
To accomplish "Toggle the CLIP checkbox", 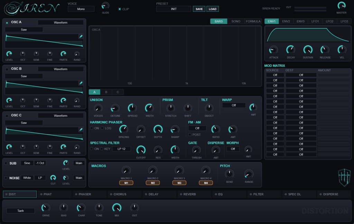I will click(120, 9).
